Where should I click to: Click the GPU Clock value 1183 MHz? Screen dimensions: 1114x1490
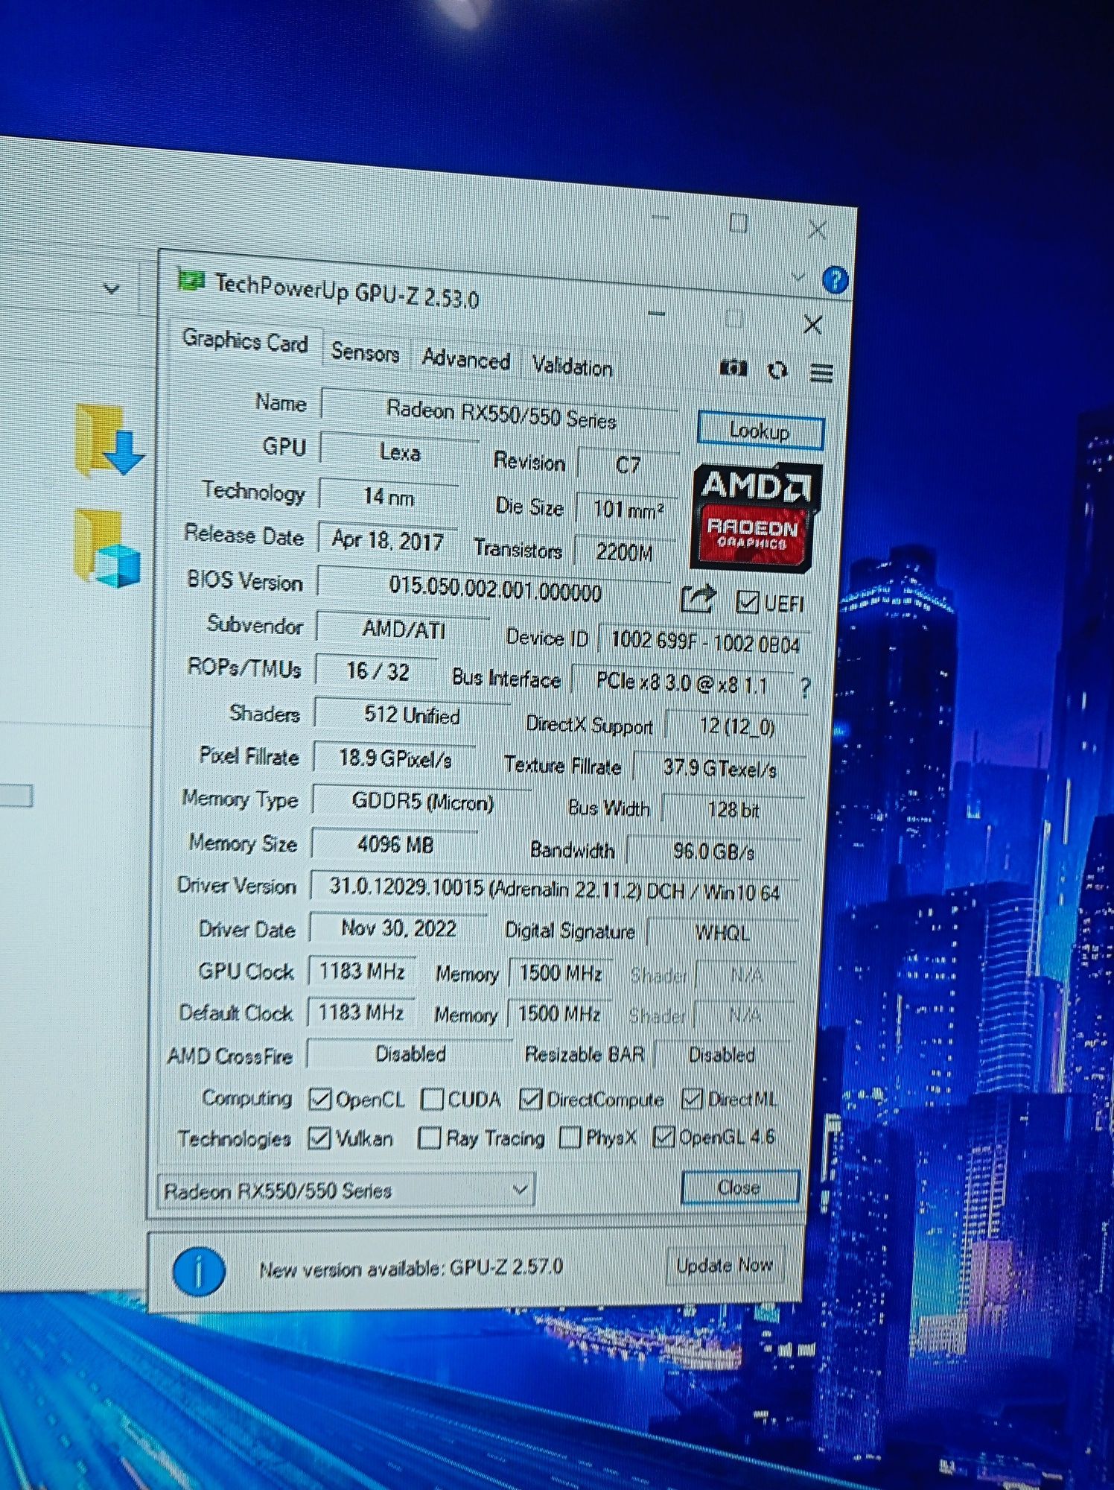point(362,971)
